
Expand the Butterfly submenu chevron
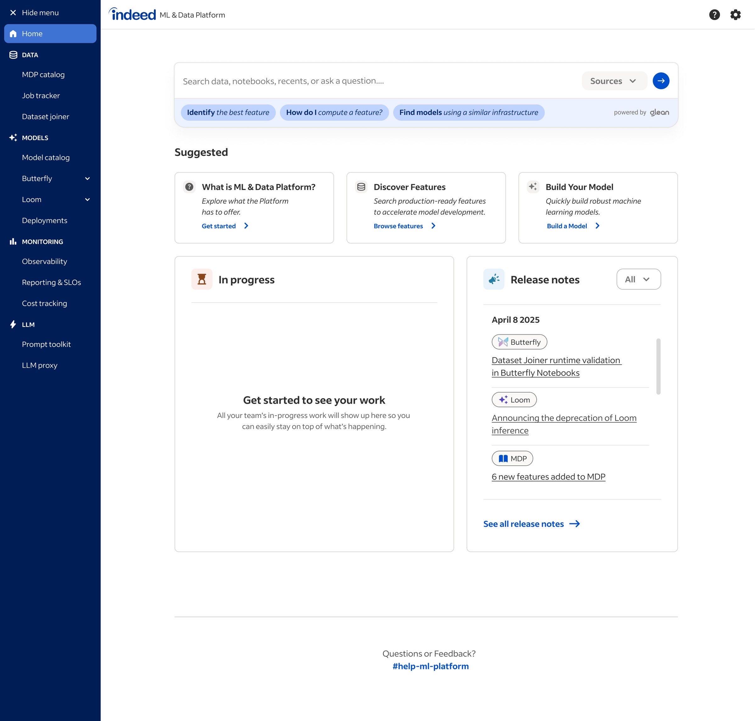click(x=87, y=179)
